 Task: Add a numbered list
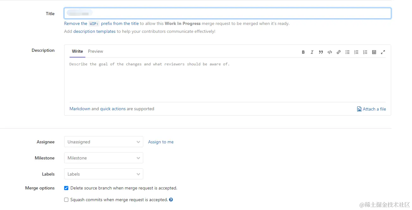click(x=356, y=52)
